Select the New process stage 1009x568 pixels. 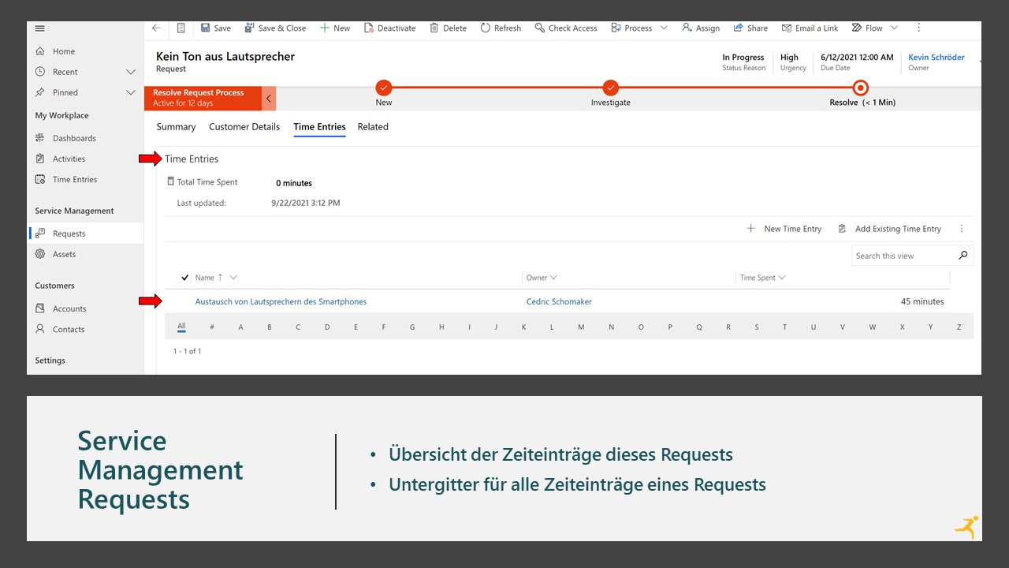384,88
